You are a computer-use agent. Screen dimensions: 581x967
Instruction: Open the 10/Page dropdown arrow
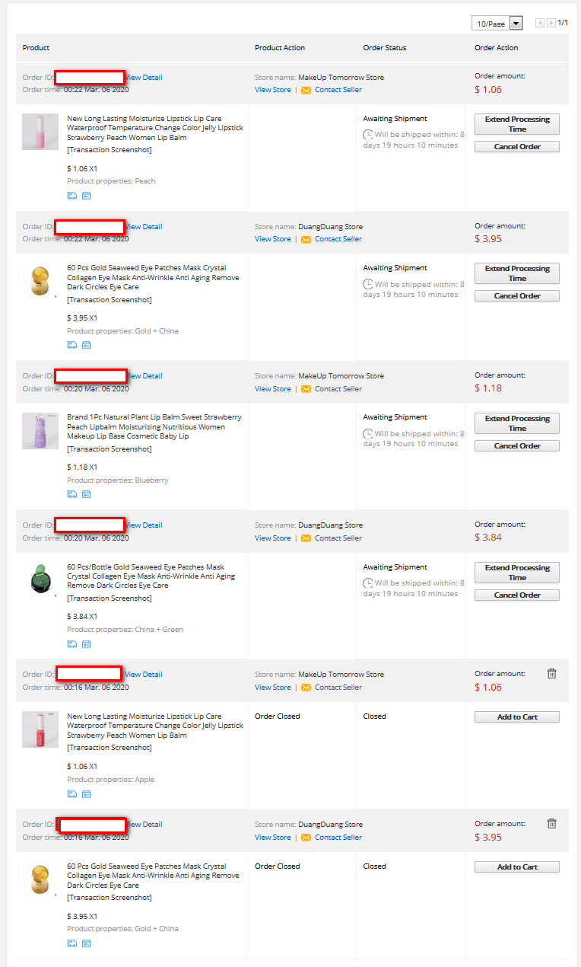[516, 24]
